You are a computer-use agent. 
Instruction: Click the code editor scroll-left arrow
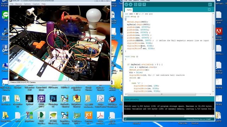tap(126, 94)
